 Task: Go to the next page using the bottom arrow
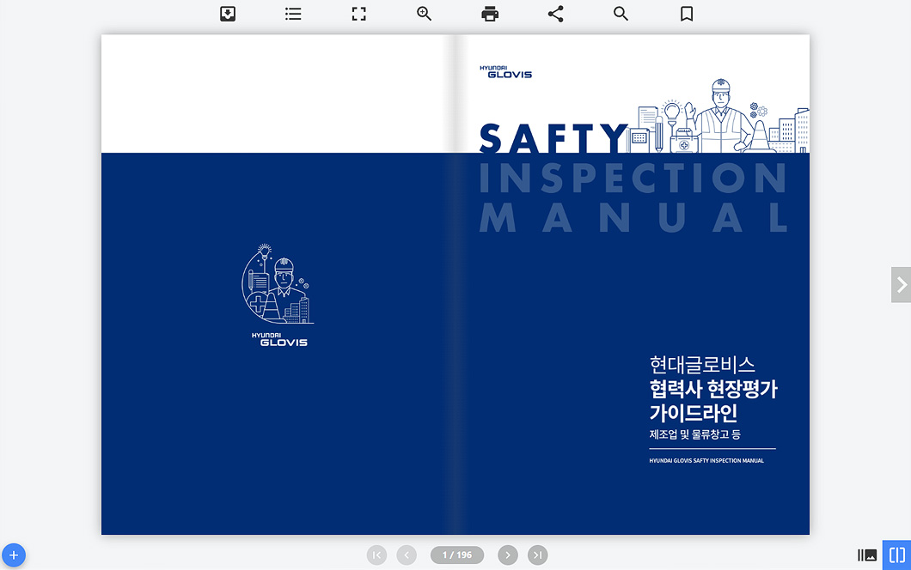coord(508,555)
